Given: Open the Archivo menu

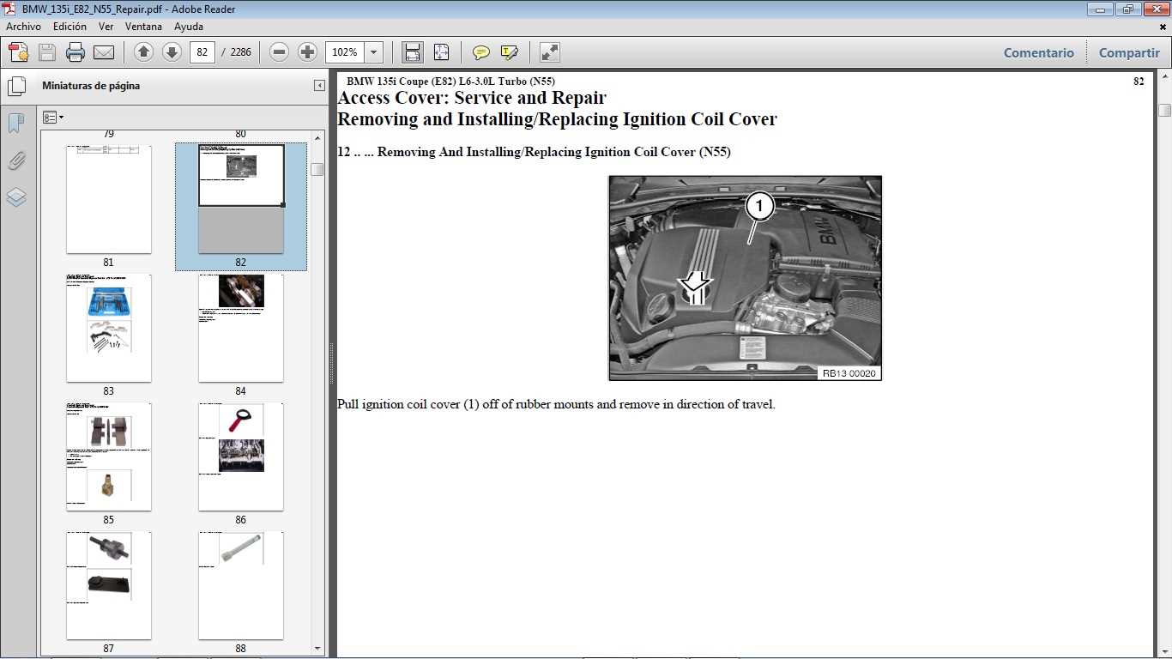Looking at the screenshot, I should [23, 27].
